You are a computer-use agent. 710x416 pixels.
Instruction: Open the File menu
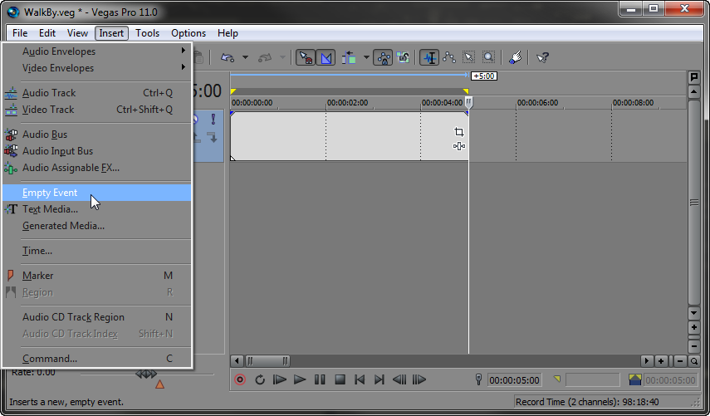(x=20, y=33)
